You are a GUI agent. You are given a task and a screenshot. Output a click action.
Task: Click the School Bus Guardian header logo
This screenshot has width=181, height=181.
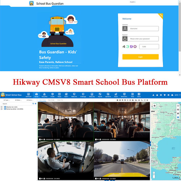(31, 3)
